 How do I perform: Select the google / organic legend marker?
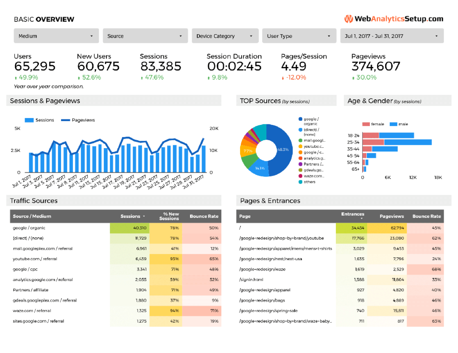[x=300, y=119]
